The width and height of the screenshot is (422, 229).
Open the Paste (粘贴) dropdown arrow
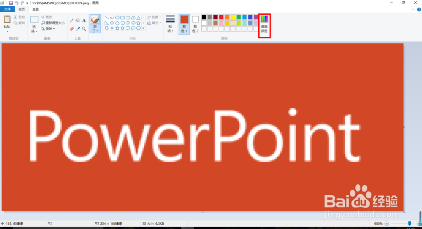7,31
